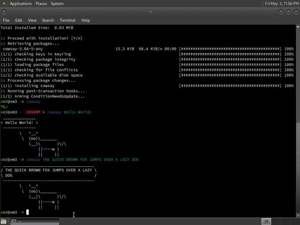This screenshot has height=225, width=300.
Task: Click the 'checking package integrity' line
Action: 38,59
